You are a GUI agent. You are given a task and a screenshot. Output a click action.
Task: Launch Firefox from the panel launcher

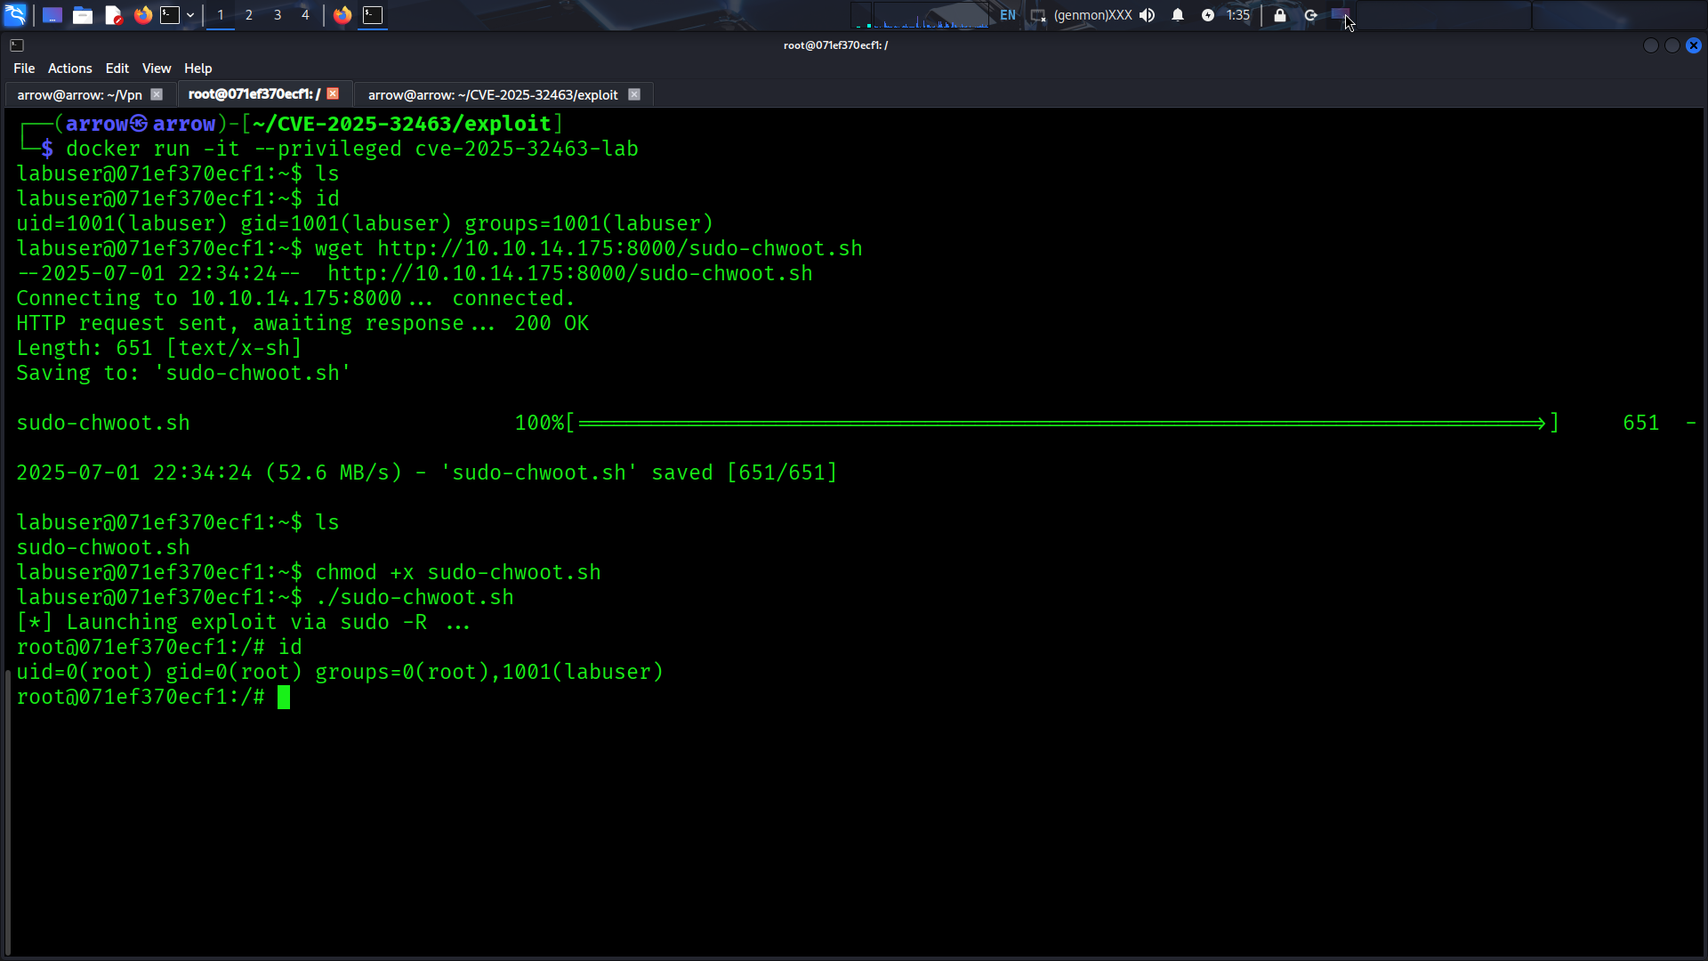coord(142,15)
